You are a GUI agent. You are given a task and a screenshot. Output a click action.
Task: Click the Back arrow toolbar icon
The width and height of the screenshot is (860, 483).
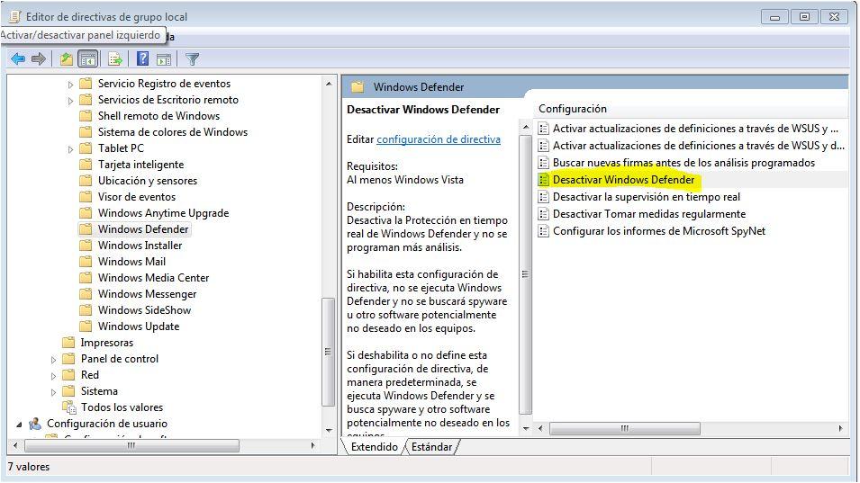(x=18, y=58)
